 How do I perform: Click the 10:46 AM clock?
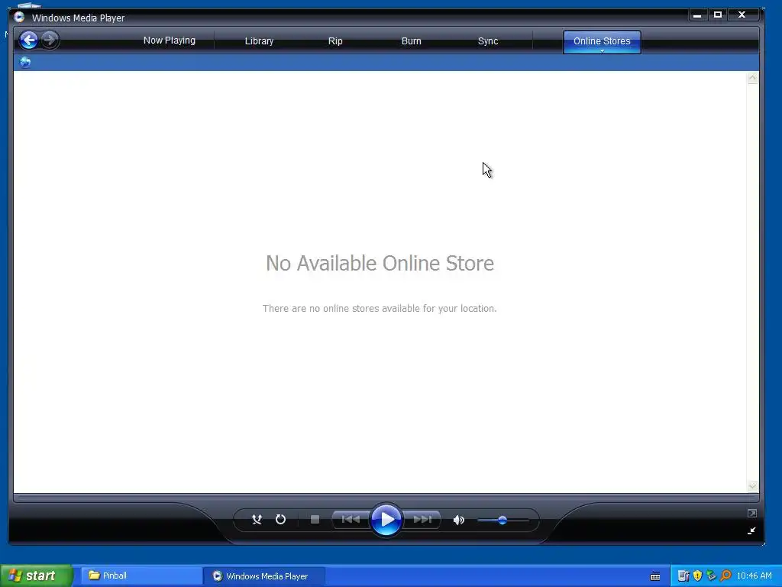tap(754, 576)
